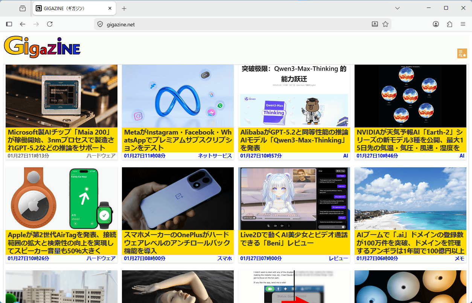Click the address bar to edit the URL
472x303 pixels.
click(188, 24)
